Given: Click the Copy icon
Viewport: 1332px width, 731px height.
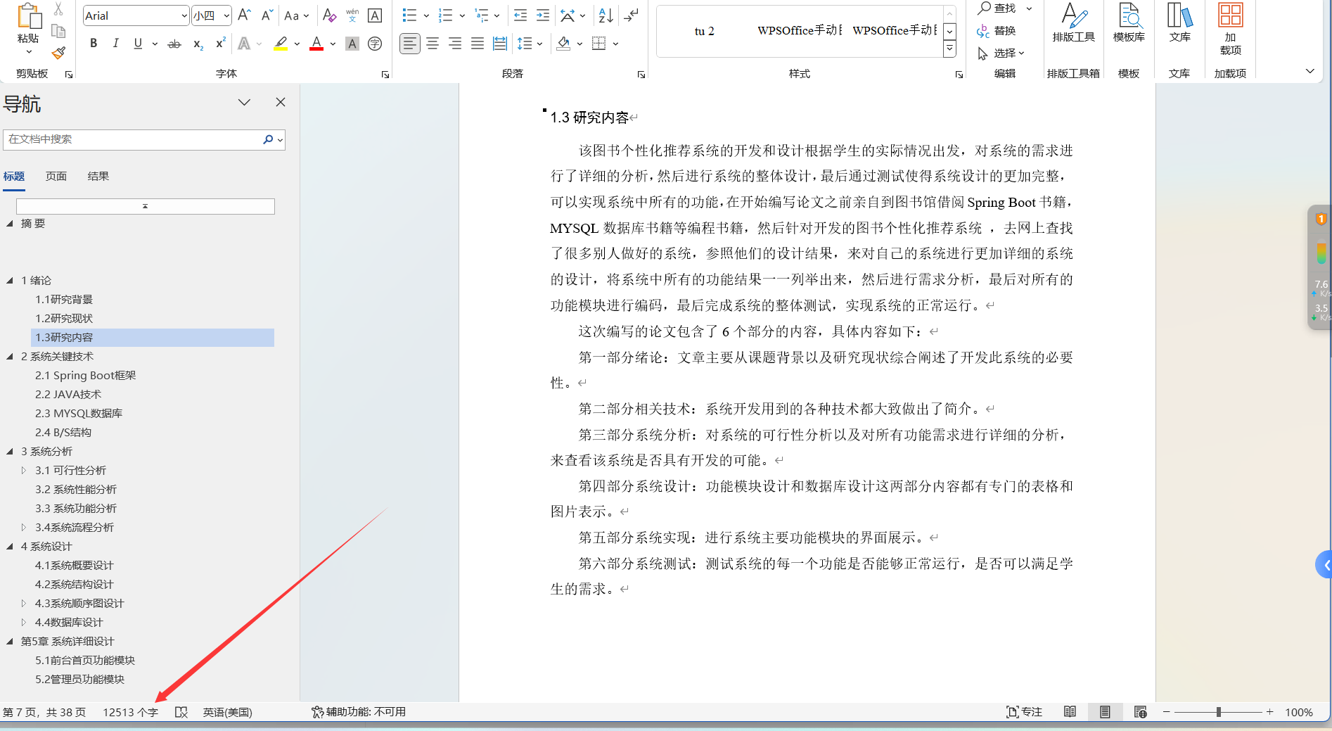Looking at the screenshot, I should click(x=58, y=30).
